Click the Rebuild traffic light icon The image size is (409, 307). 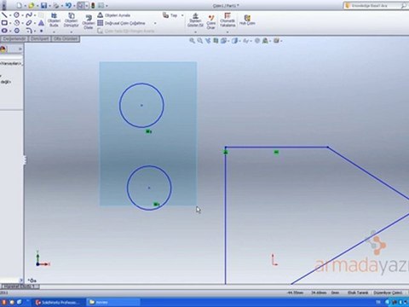click(93, 5)
